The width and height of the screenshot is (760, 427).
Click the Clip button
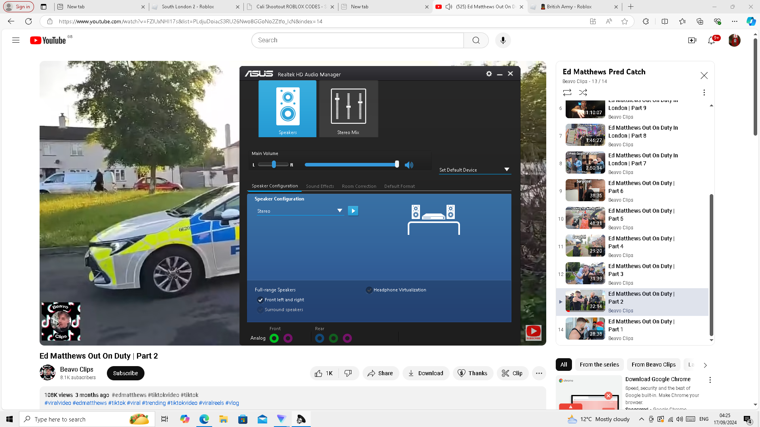click(512, 373)
